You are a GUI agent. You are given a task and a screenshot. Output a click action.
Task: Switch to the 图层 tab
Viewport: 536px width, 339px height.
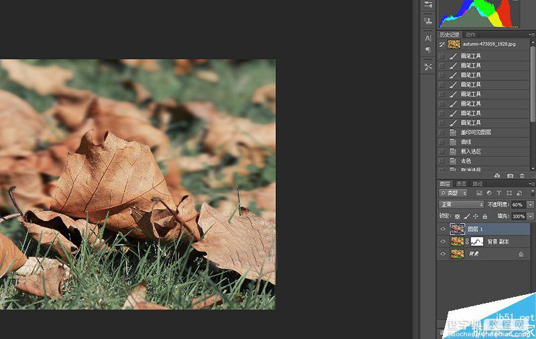[x=445, y=184]
